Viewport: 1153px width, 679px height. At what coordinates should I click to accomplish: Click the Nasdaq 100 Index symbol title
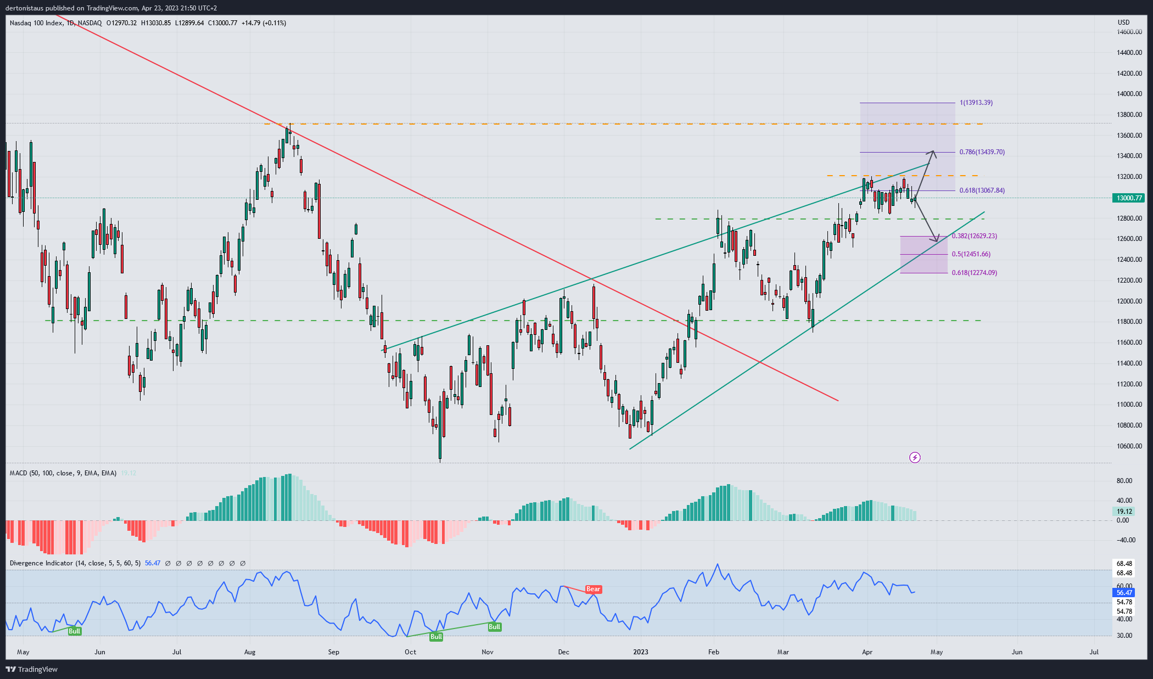pyautogui.click(x=36, y=23)
